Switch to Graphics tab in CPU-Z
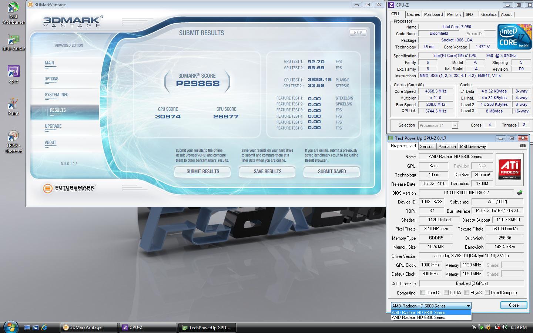Image resolution: width=533 pixels, height=333 pixels. [x=489, y=14]
